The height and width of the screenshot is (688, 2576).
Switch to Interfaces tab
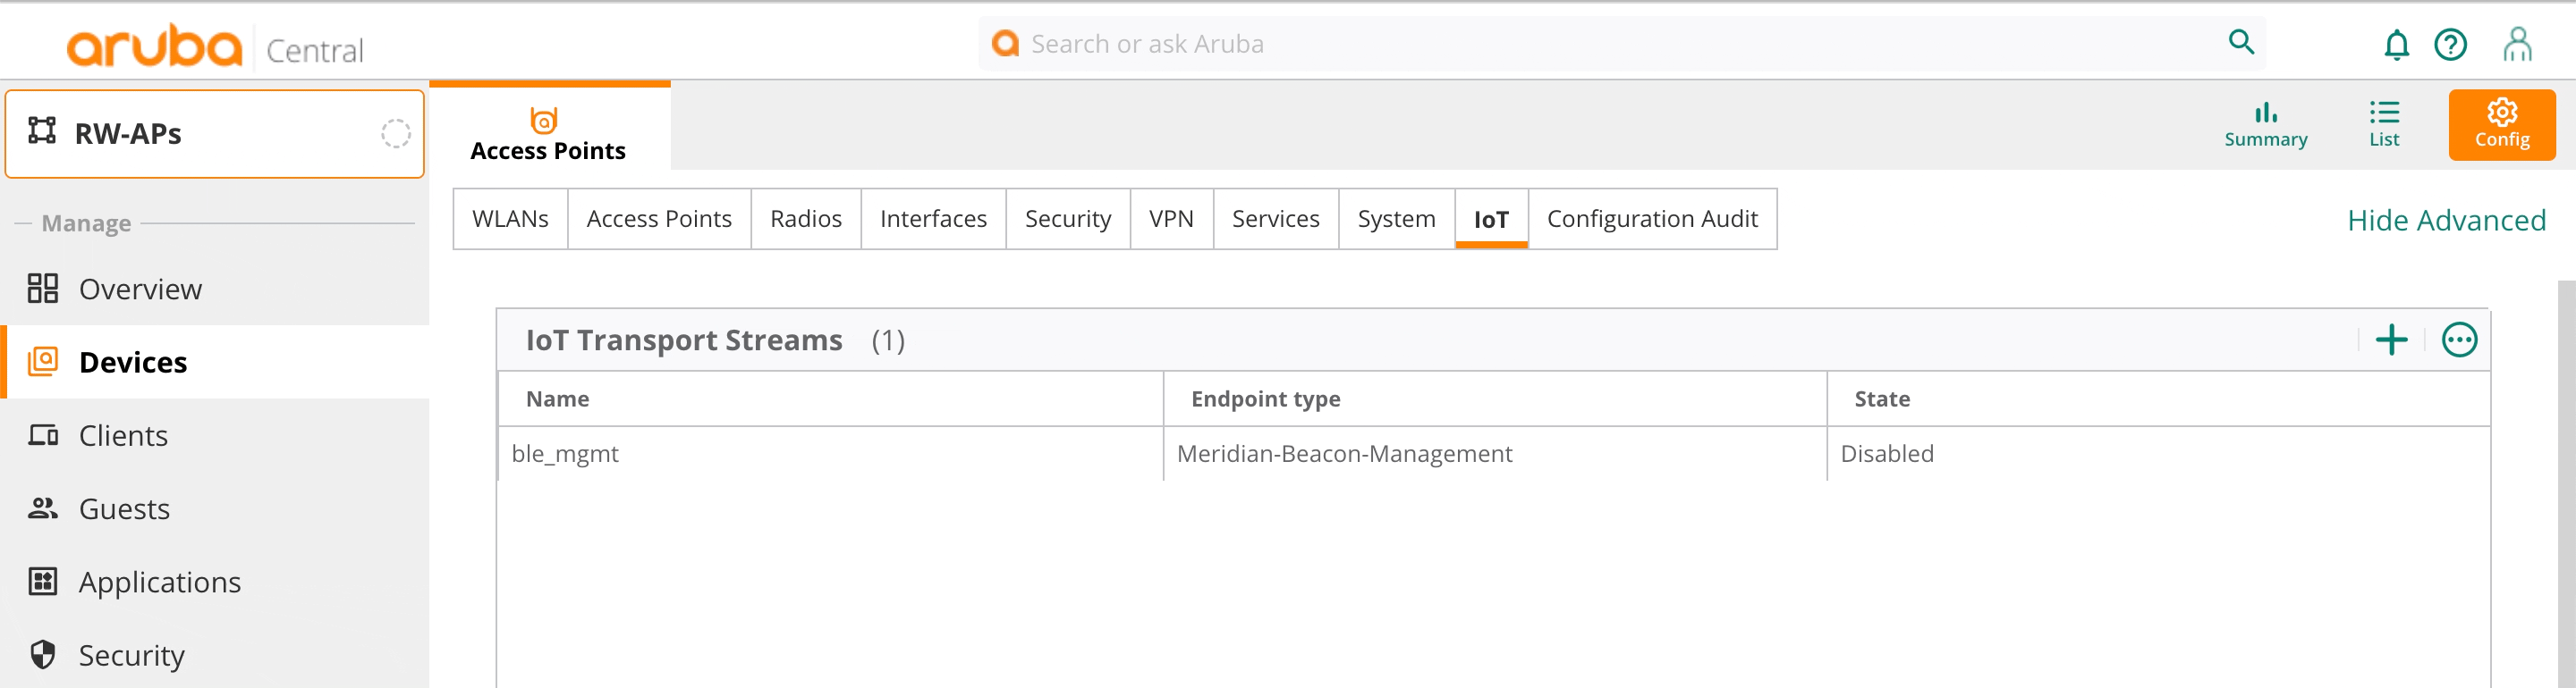933,219
